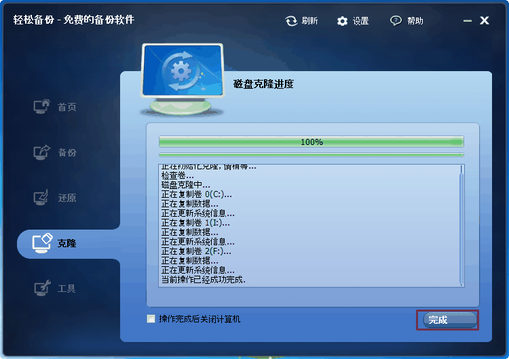Click the log scrollbar up arrow

461,168
